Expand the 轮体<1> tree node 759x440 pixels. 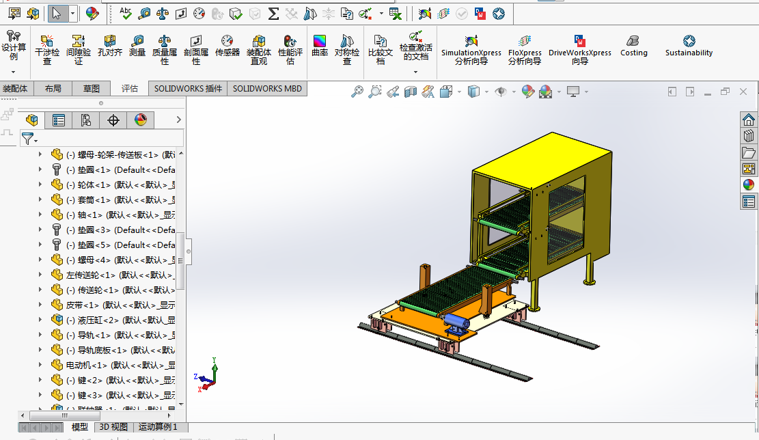click(x=40, y=184)
